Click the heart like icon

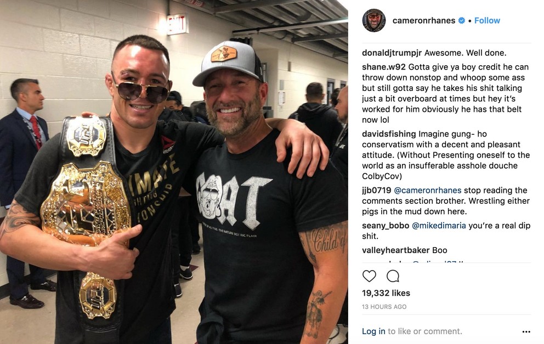coord(369,276)
